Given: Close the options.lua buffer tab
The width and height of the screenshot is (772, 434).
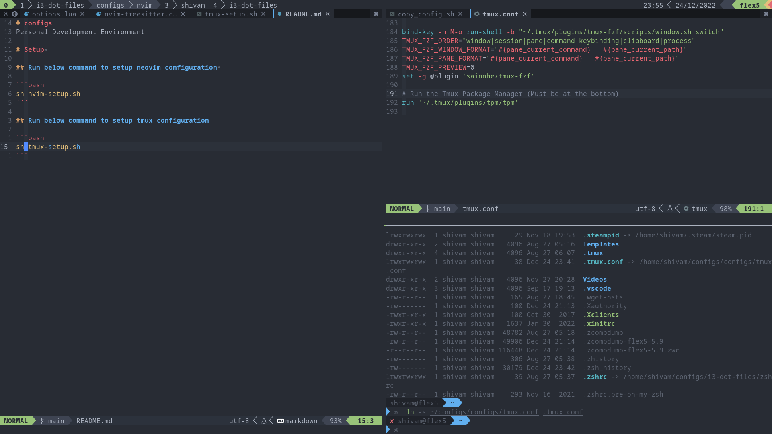Looking at the screenshot, I should (82, 14).
